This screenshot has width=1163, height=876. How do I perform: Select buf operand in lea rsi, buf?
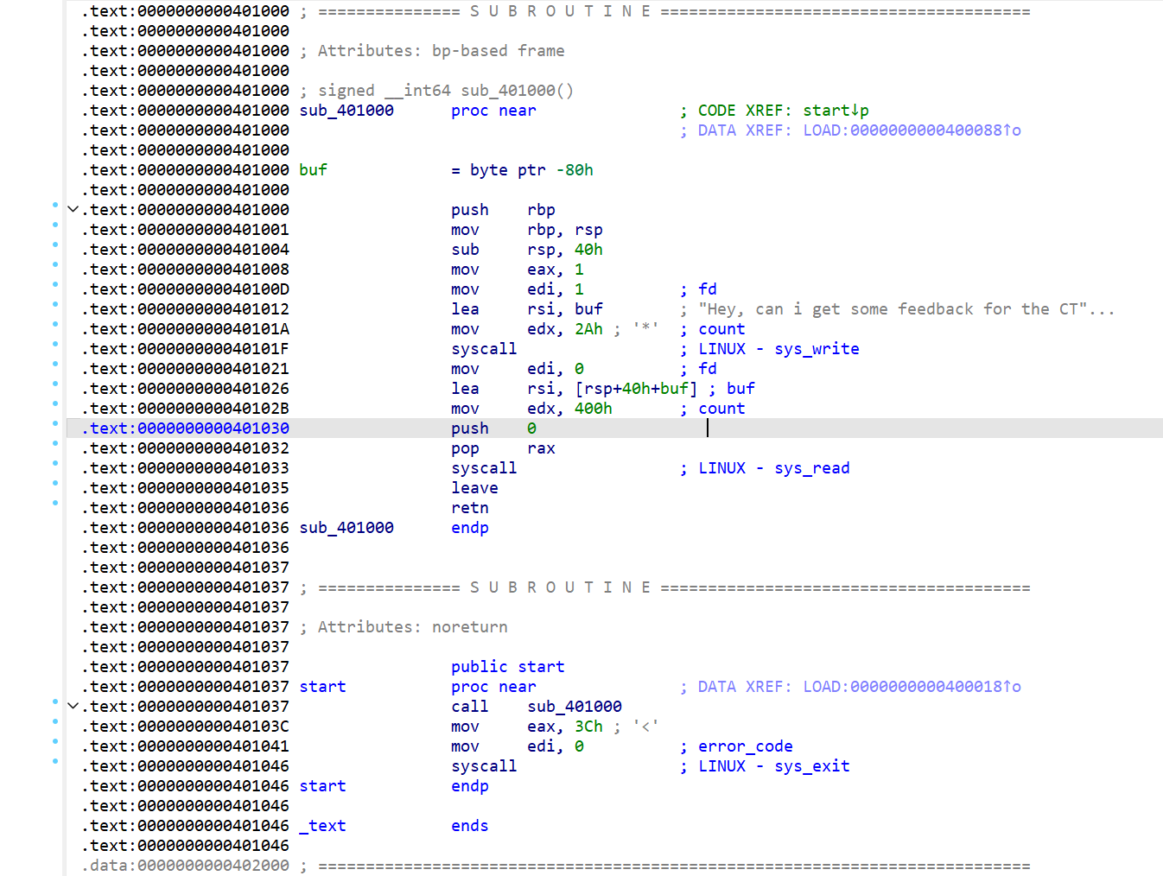point(588,309)
